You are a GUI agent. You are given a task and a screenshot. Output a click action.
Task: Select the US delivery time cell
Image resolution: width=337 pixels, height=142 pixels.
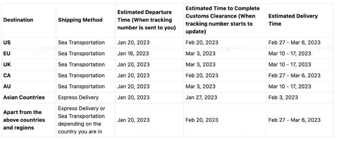tap(294, 42)
